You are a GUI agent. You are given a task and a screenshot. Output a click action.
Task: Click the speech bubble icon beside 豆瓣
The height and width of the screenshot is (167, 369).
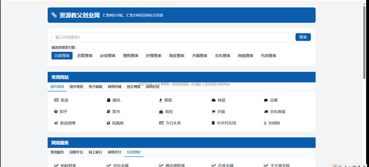click(266, 100)
